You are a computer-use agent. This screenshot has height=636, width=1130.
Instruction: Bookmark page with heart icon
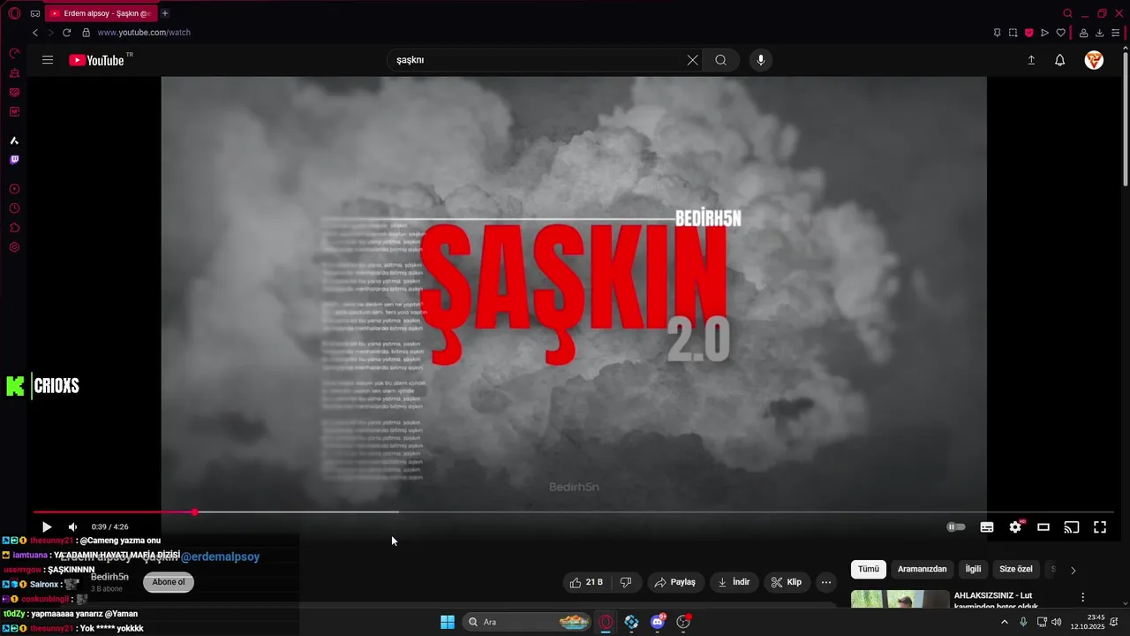tap(1061, 33)
